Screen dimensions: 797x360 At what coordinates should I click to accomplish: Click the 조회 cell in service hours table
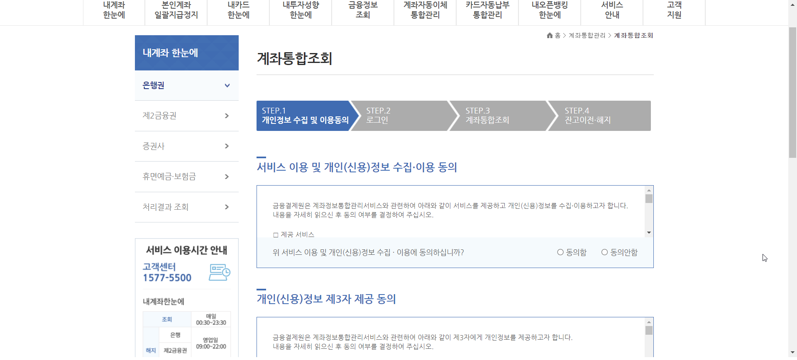tap(167, 319)
